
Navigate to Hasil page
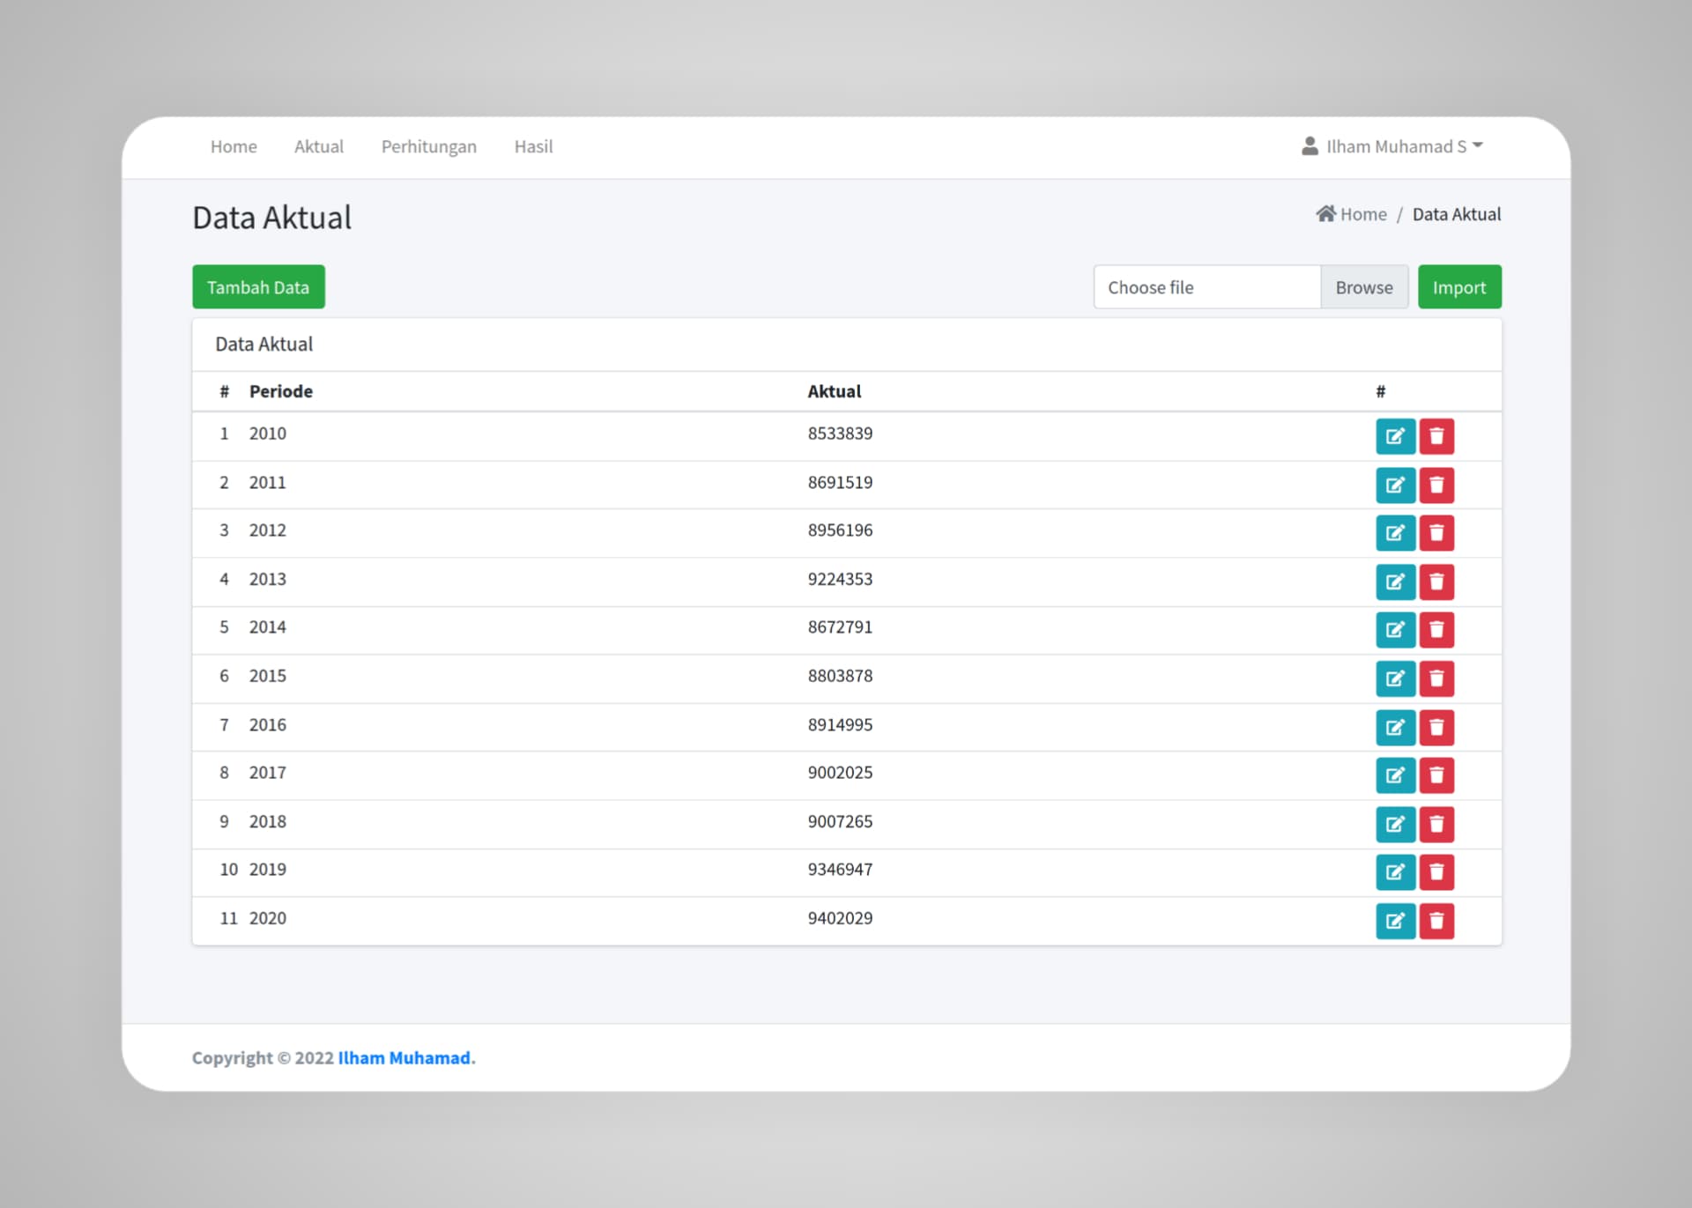pos(533,146)
